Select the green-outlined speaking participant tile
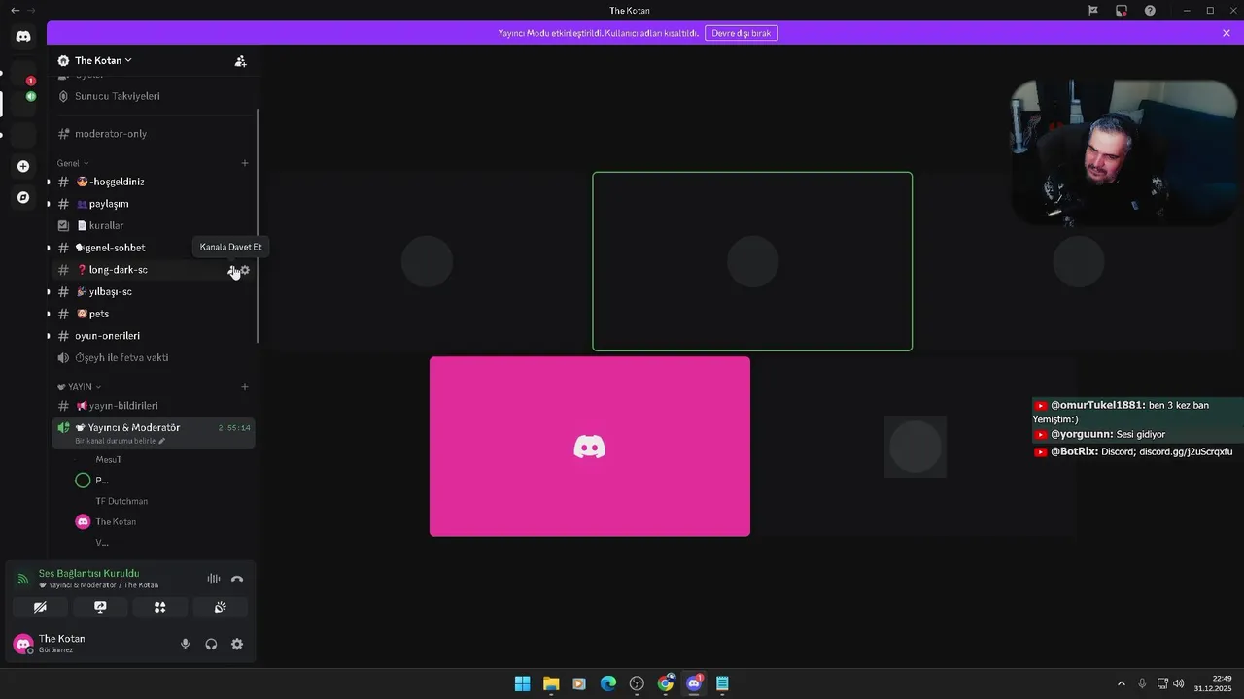 [752, 261]
